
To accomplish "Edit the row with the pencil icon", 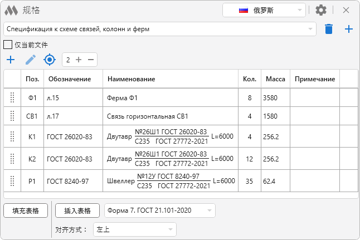I will (x=30, y=60).
